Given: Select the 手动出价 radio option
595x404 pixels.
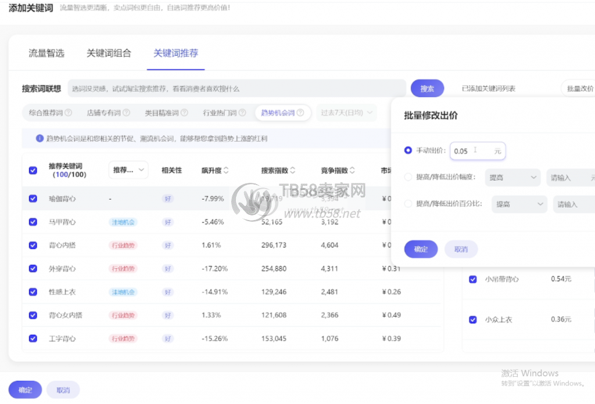Looking at the screenshot, I should (x=408, y=150).
